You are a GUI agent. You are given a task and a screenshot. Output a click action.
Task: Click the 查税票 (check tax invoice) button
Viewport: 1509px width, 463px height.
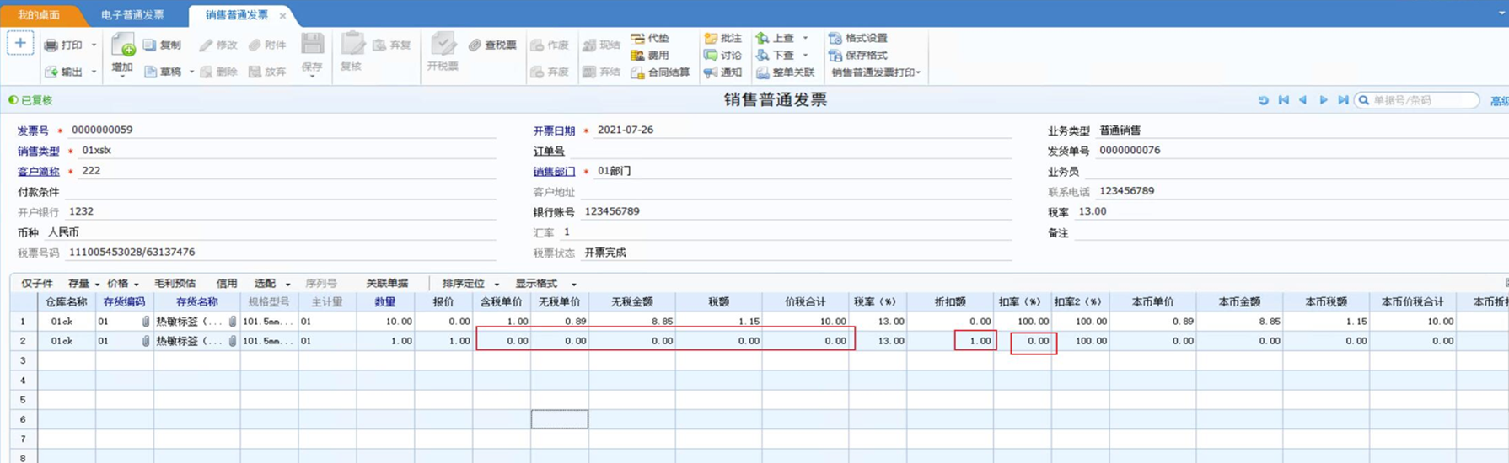click(x=492, y=45)
